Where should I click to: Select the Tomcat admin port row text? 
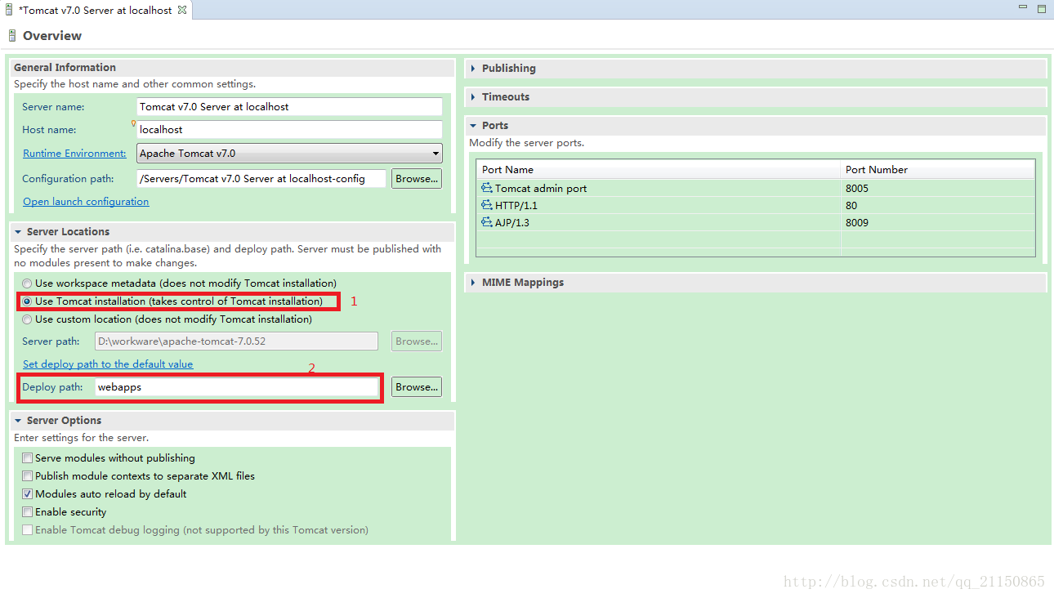(x=541, y=189)
